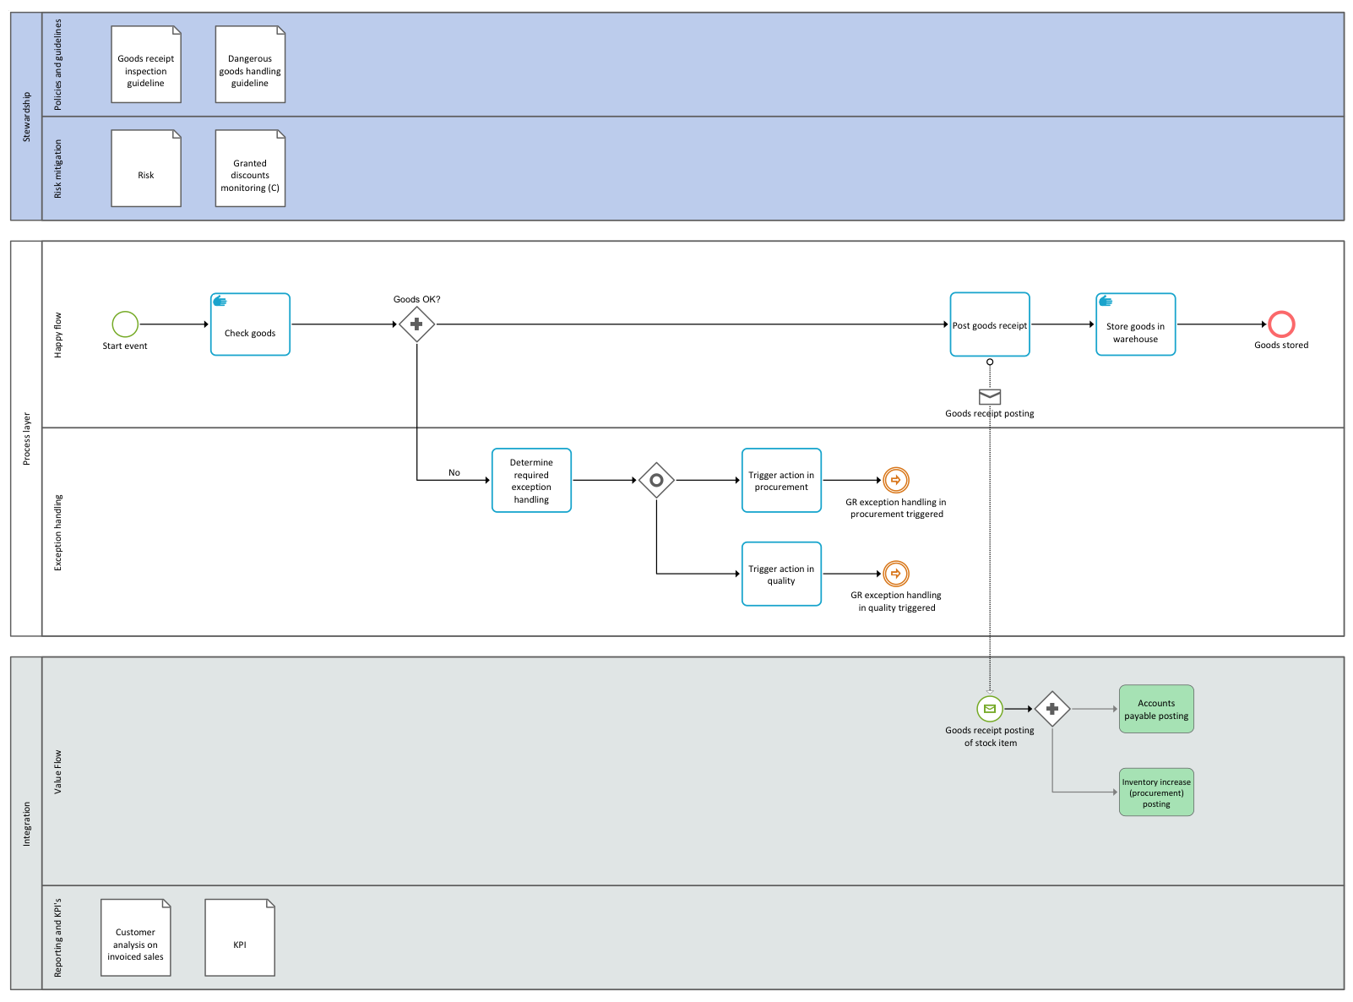Click the Post goods receipt task
This screenshot has height=1002, width=1353.
(x=990, y=324)
